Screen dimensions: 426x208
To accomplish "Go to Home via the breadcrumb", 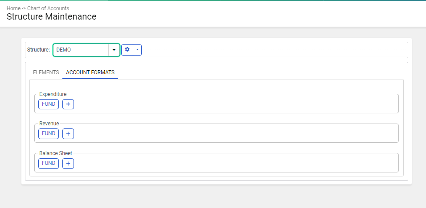I will [x=13, y=8].
